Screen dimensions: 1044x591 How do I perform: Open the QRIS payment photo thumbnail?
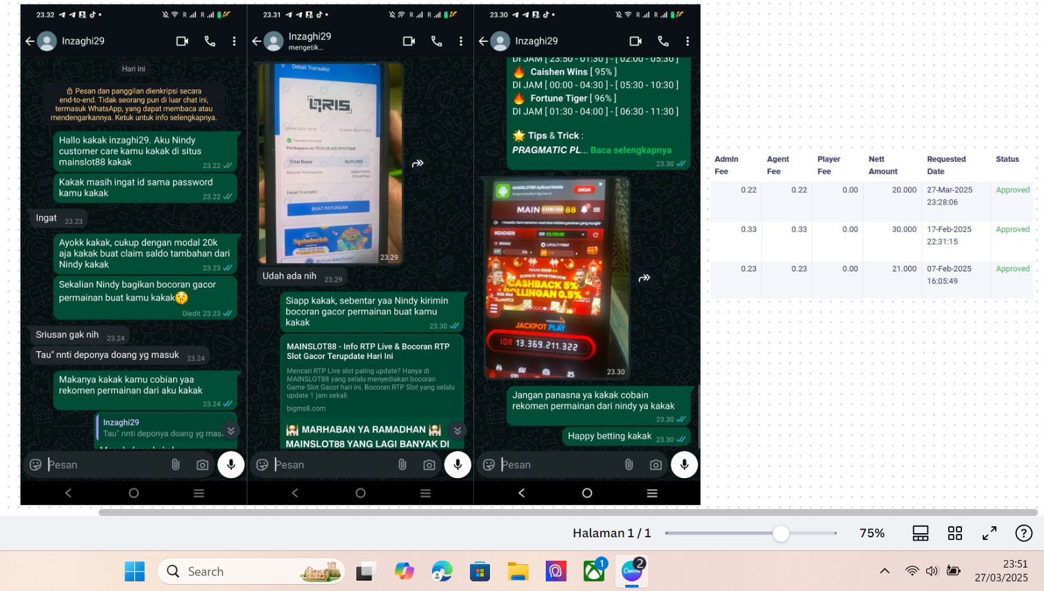coord(330,164)
